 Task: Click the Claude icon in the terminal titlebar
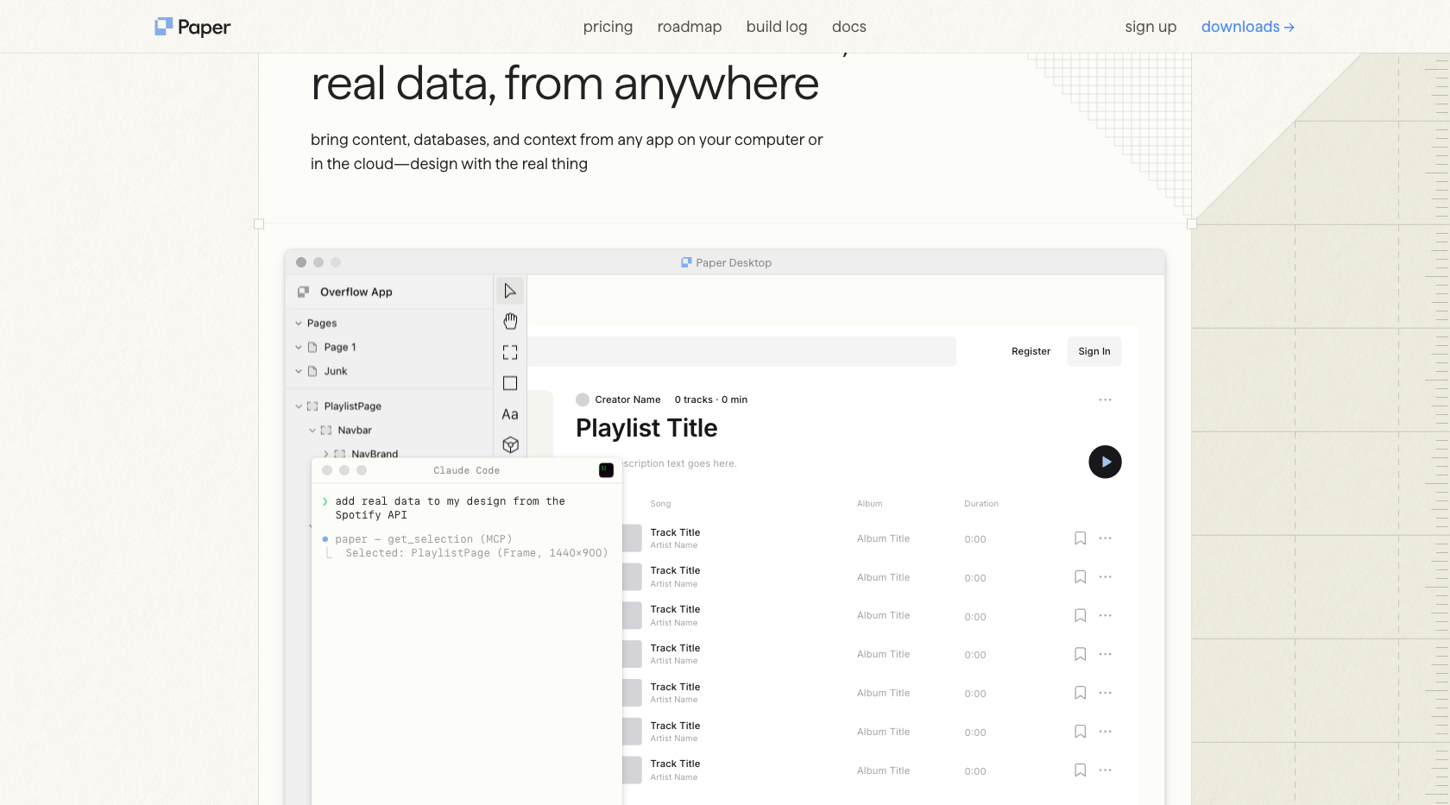[606, 470]
